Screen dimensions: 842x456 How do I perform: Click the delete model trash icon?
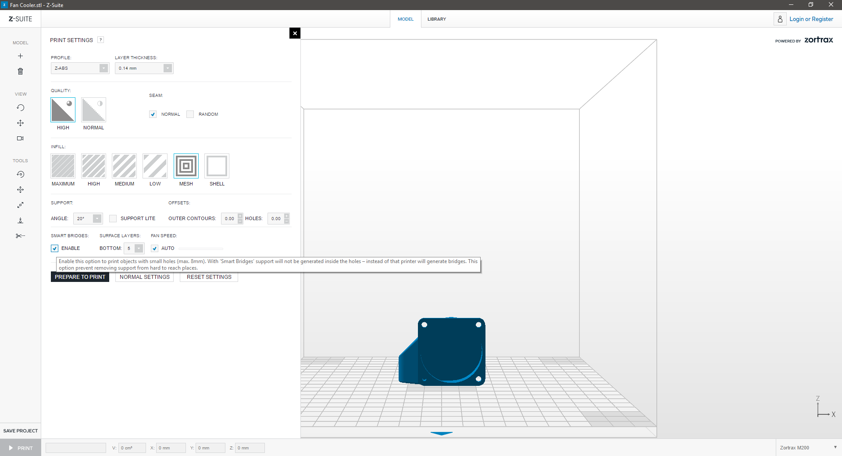click(20, 71)
